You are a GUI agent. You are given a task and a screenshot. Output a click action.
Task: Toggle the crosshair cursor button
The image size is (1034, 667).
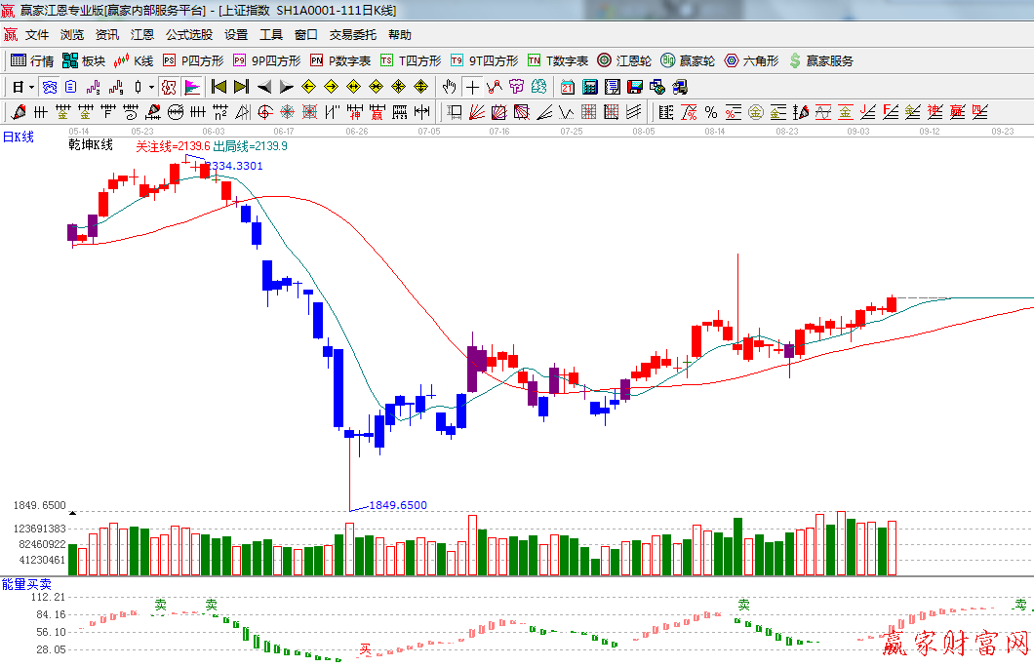coord(472,87)
